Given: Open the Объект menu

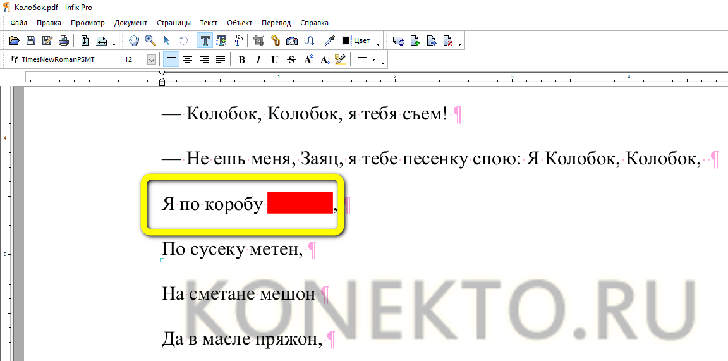Looking at the screenshot, I should point(240,23).
